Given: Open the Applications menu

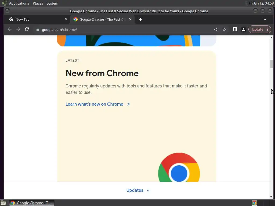Looking at the screenshot, I should pos(19,3).
